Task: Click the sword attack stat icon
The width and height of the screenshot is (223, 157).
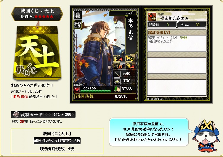Action: [117, 74]
